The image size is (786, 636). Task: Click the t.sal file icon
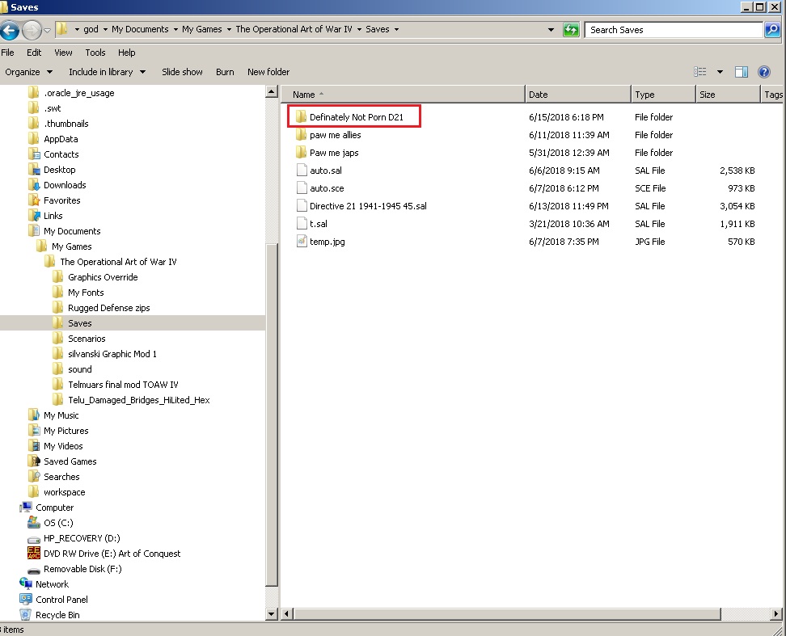click(x=302, y=224)
